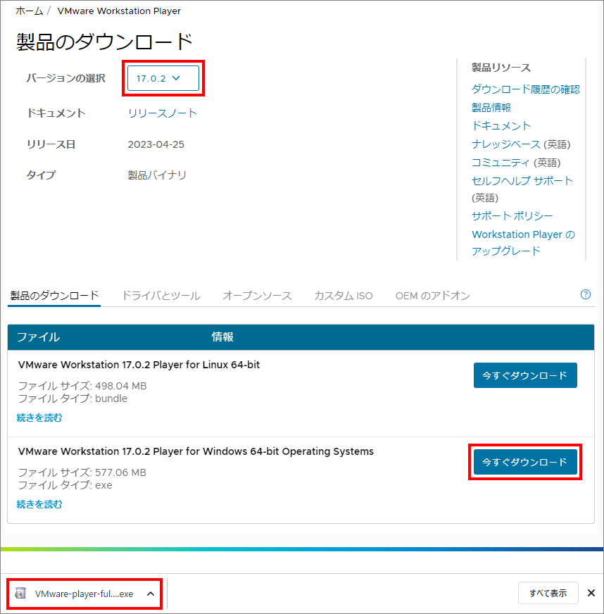Click the help question mark icon
The height and width of the screenshot is (614, 604).
(x=585, y=294)
